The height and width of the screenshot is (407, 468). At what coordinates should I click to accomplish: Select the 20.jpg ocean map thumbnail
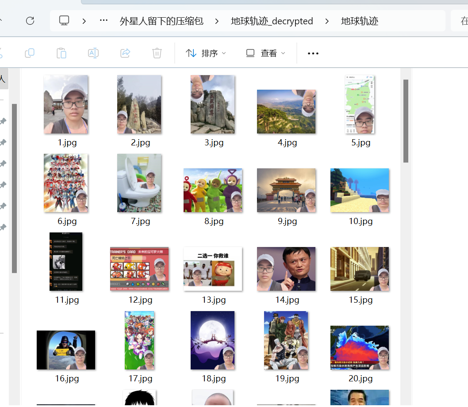coord(360,348)
